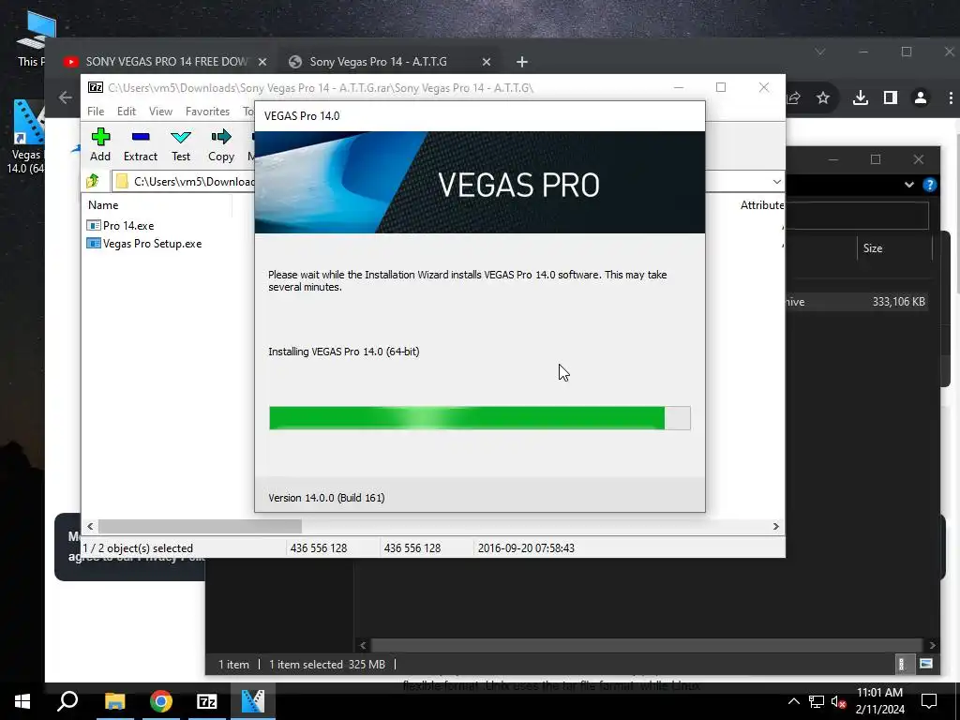Screen dimensions: 960x720
Task: Expand File Explorer ribbon chevron
Action: (x=909, y=185)
